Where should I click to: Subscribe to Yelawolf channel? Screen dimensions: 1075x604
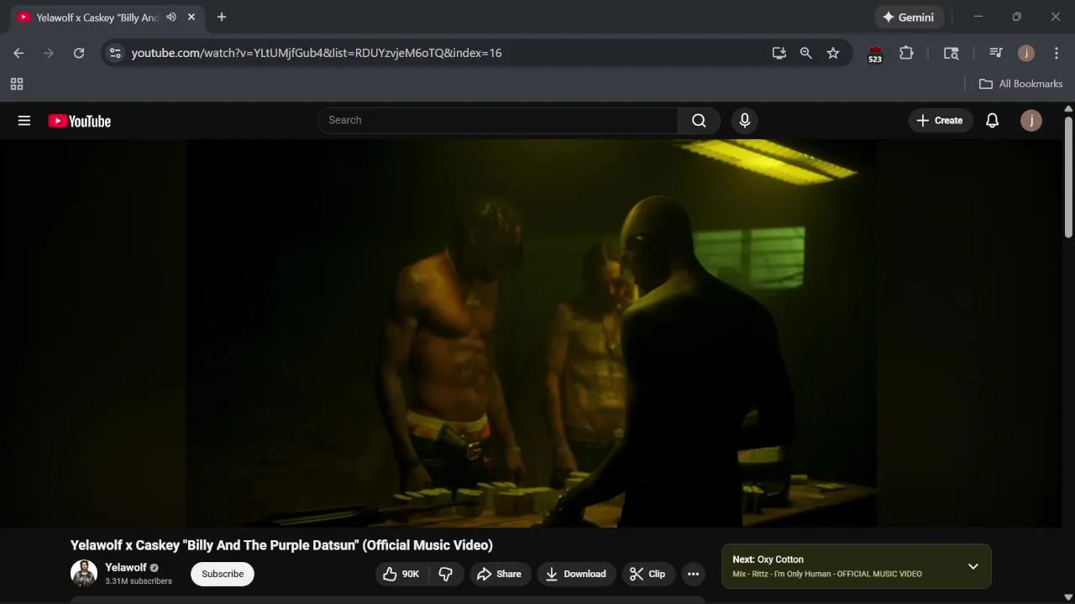point(223,574)
